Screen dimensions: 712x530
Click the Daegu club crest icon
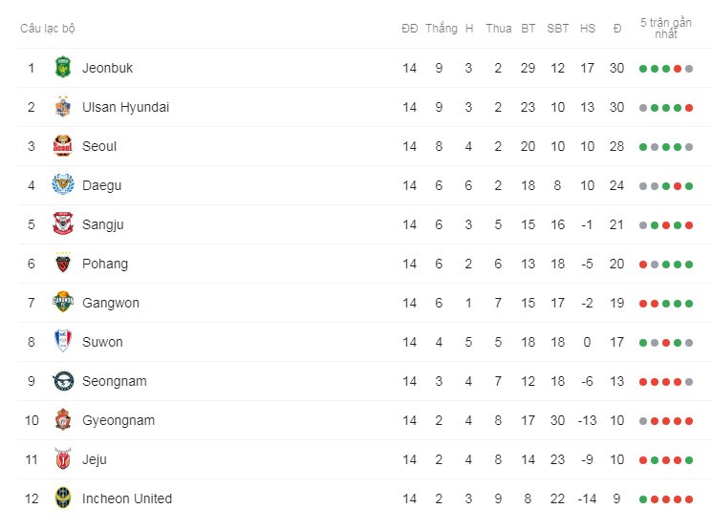[x=63, y=184]
